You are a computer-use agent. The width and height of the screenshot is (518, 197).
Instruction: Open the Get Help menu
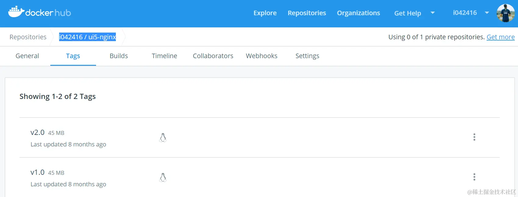[x=407, y=13]
